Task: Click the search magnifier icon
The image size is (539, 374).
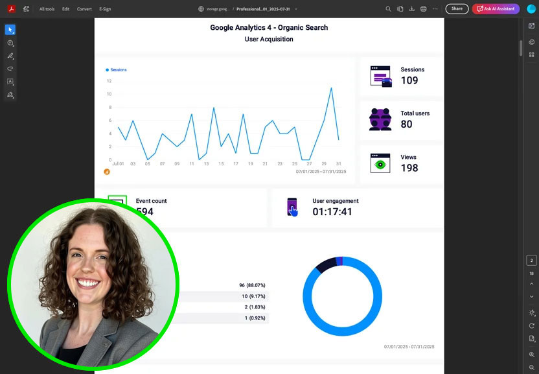Action: point(388,9)
